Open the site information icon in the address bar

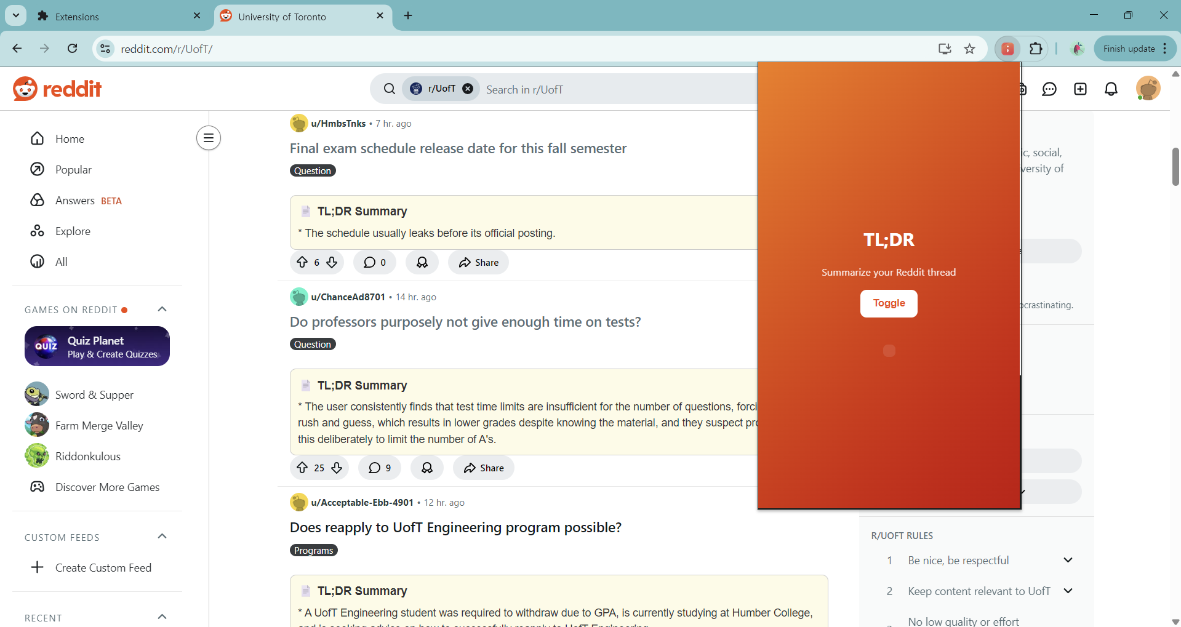tap(106, 49)
